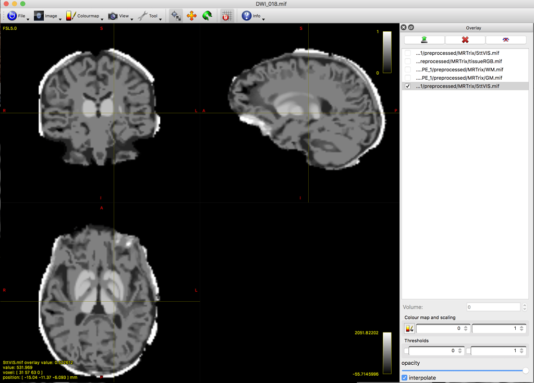534x383 pixels.
Task: Enable the tissueRGB.mif overlay checkbox
Action: (x=408, y=61)
